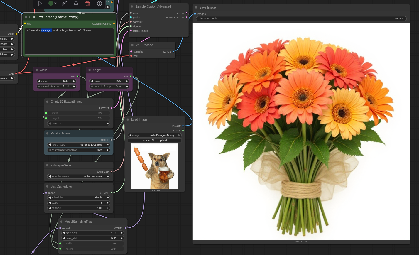Click the latent_image input port
Viewport: 419px width, 255px height.
131,31
